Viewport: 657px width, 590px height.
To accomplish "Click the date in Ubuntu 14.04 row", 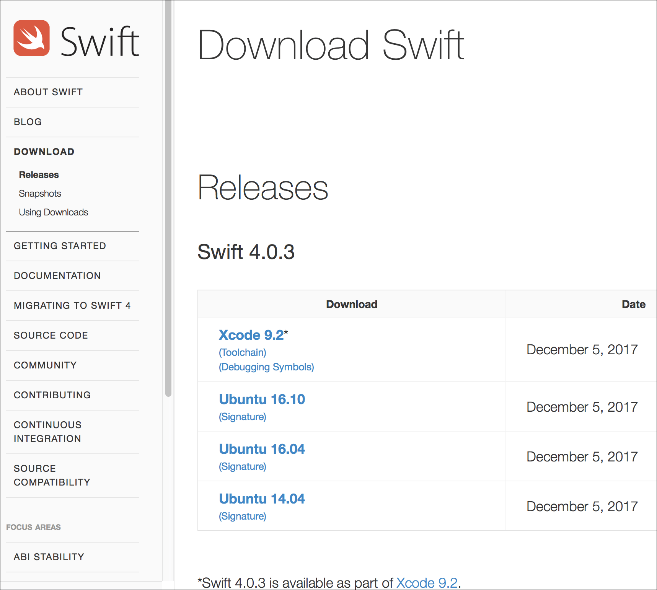I will pos(582,507).
